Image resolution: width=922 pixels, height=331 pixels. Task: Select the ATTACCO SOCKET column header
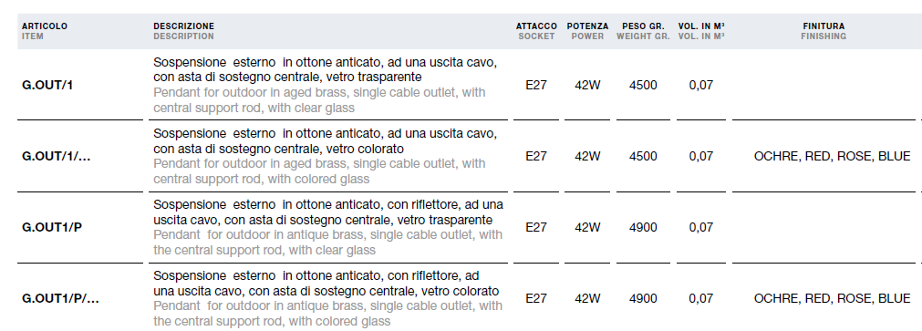coord(536,31)
